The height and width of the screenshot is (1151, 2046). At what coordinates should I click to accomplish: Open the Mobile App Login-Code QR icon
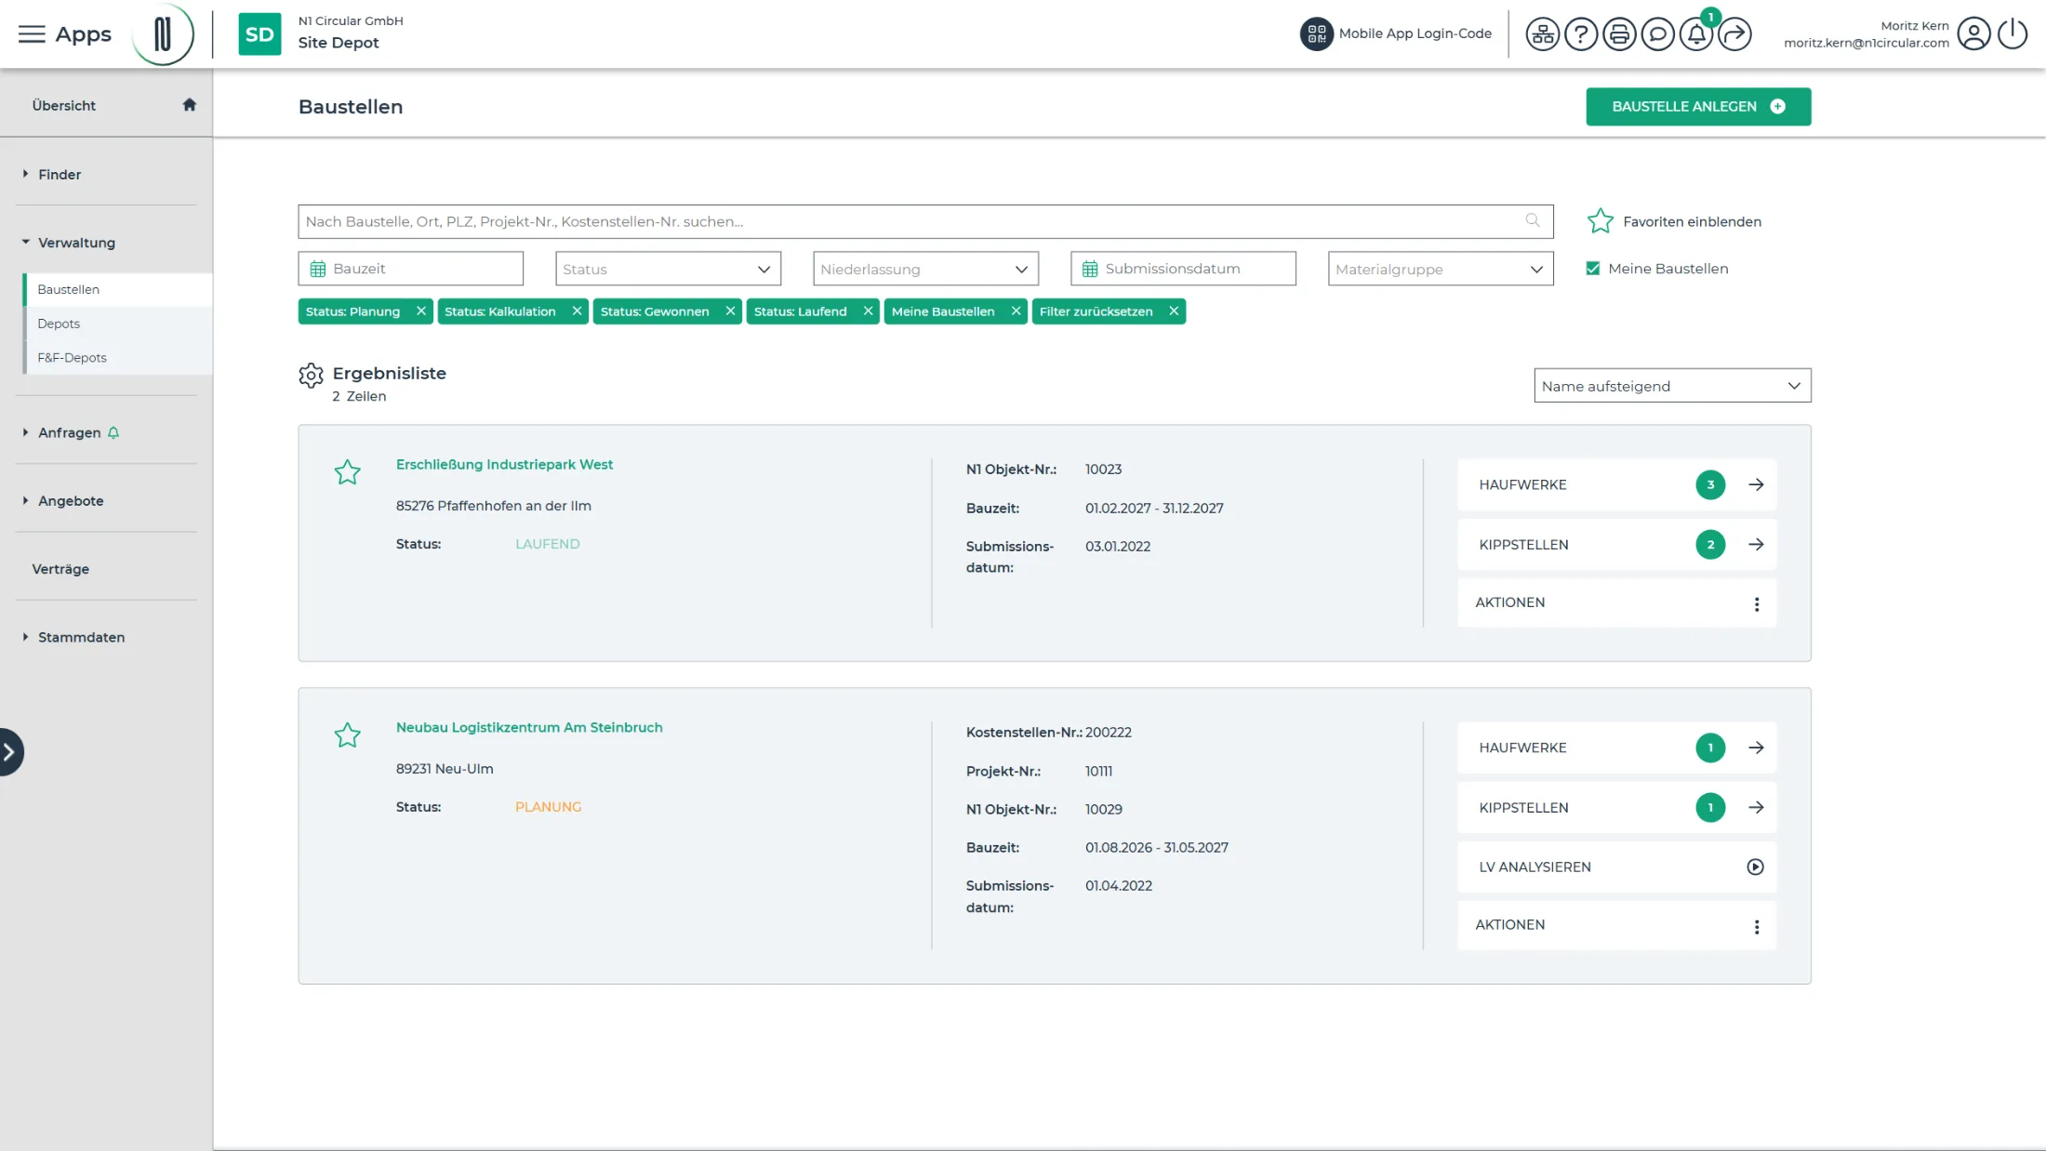(1316, 34)
